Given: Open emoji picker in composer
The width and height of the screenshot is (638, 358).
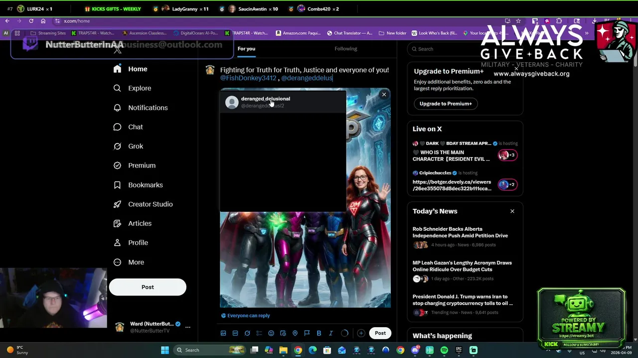Looking at the screenshot, I should tap(271, 333).
